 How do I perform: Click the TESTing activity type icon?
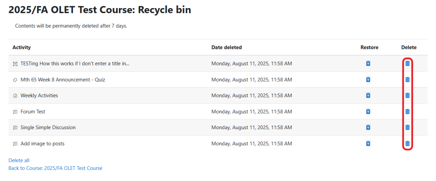[15, 64]
